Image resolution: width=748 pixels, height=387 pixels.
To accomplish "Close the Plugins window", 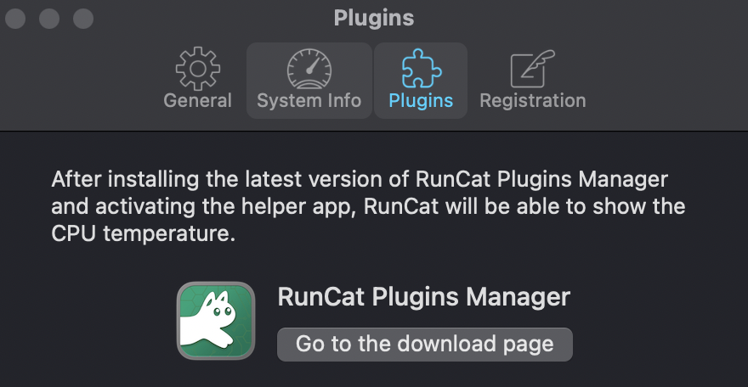I will tap(15, 19).
